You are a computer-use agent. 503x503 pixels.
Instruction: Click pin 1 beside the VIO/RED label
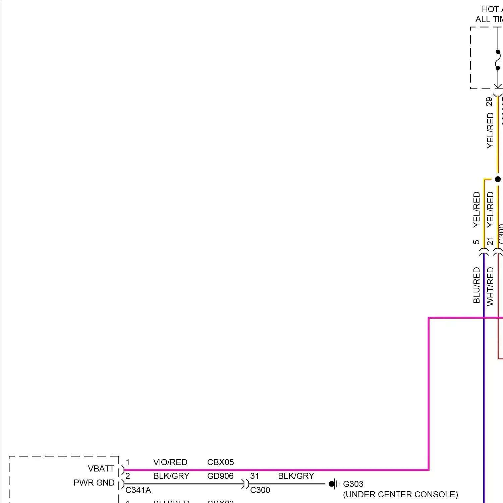click(x=128, y=462)
